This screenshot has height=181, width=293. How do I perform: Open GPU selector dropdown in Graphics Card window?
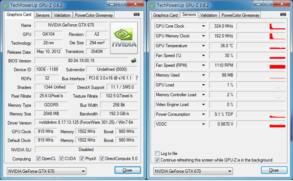pyautogui.click(x=46, y=171)
